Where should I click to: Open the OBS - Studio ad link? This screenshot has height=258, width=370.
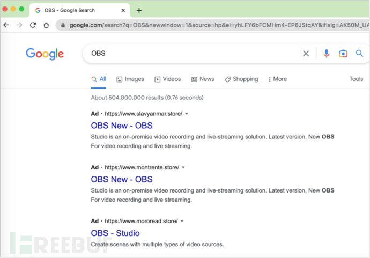click(x=115, y=233)
